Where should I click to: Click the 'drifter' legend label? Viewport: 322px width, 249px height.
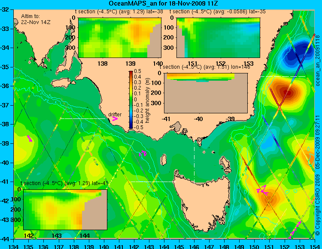(115, 115)
